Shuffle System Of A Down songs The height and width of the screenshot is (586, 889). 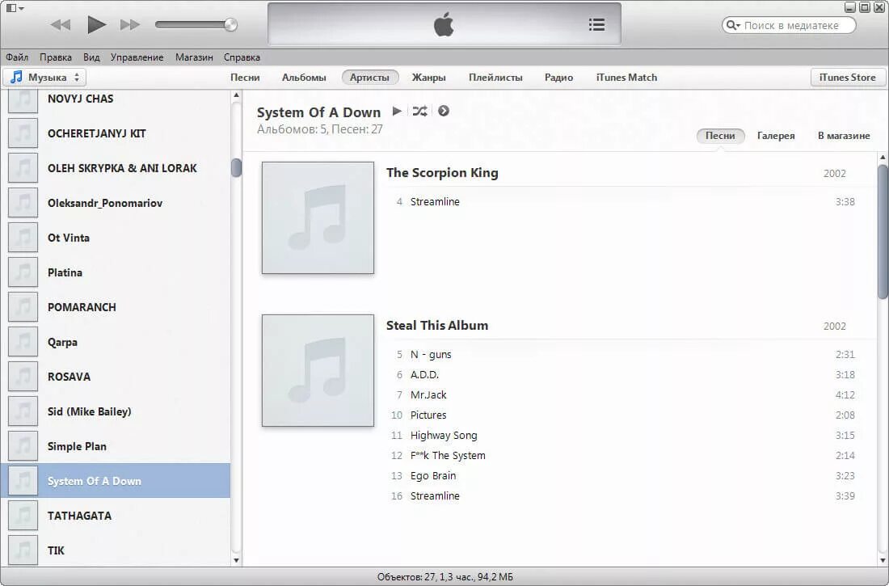coord(419,112)
